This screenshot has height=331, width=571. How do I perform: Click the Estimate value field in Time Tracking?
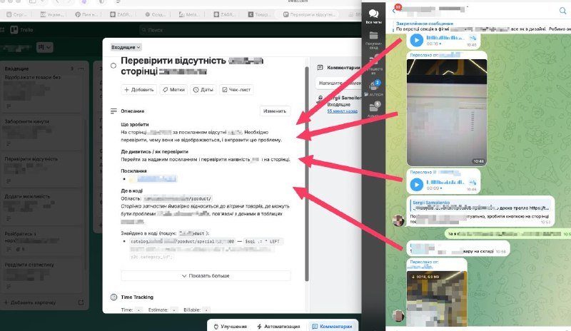(174, 310)
